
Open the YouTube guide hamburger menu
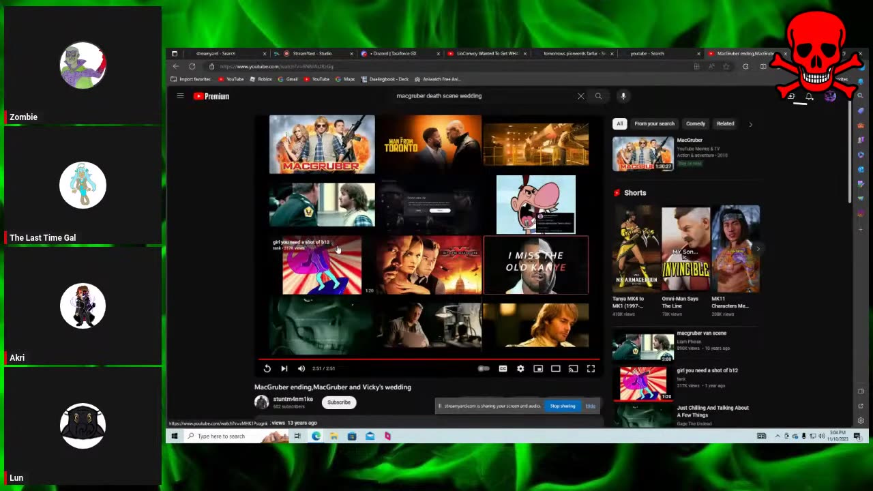coord(180,96)
